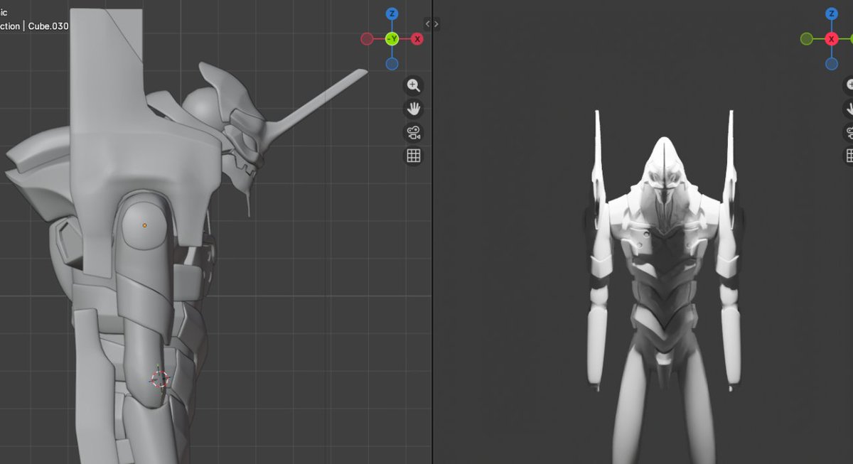Click the grid icon at right viewport edge
This screenshot has width=853, height=464.
point(849,156)
